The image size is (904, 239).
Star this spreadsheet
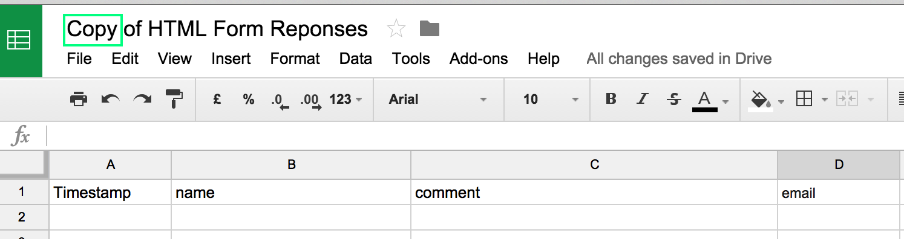396,28
